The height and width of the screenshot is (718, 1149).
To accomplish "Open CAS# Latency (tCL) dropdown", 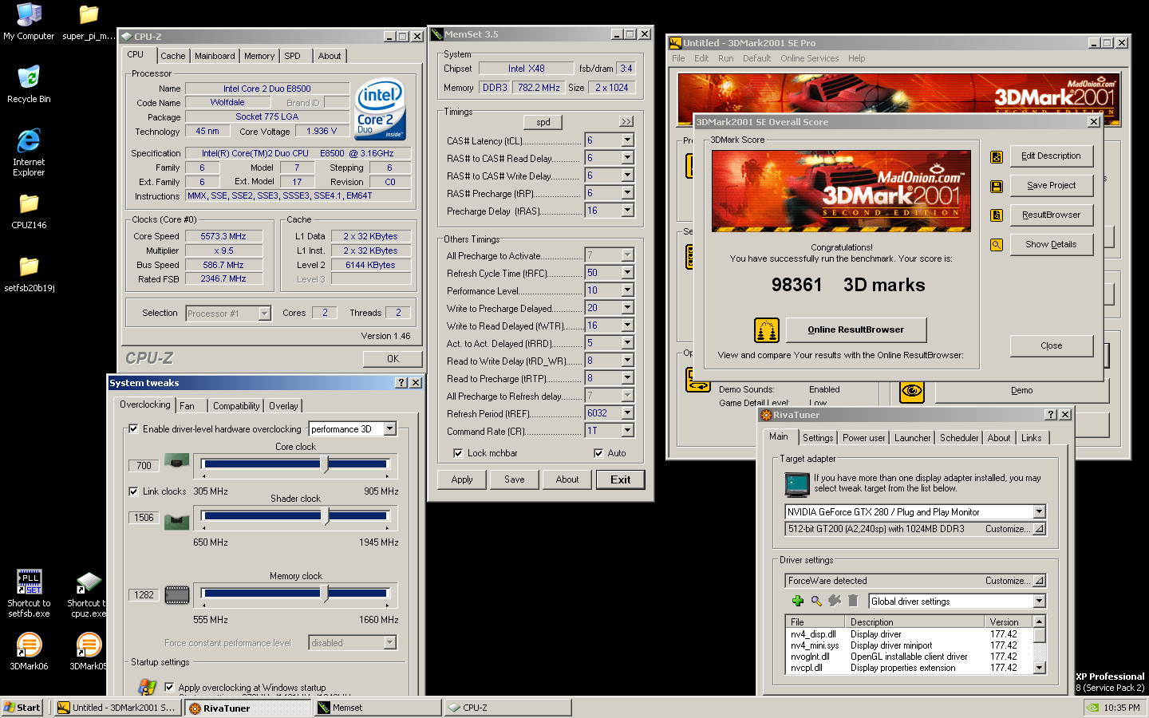I will click(628, 140).
